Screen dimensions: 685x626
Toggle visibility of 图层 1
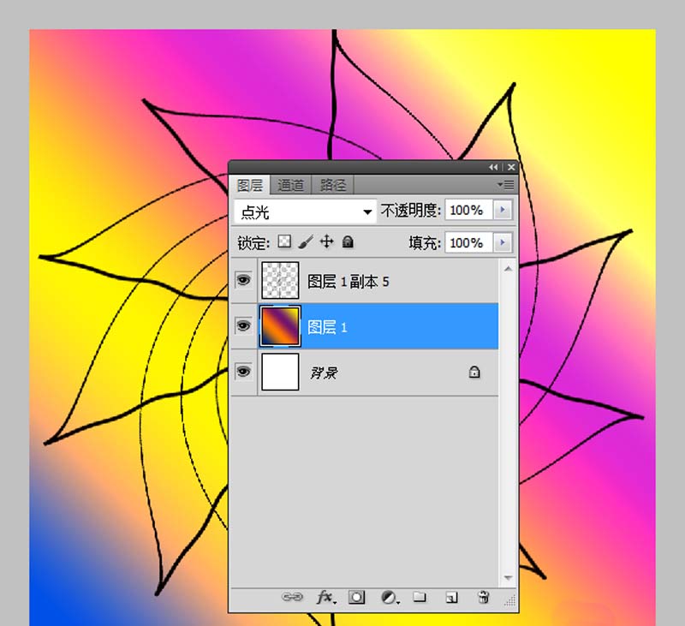point(243,325)
